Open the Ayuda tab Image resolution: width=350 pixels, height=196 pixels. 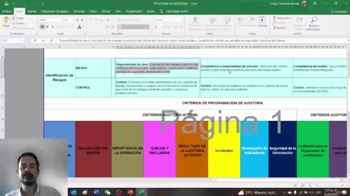tap(151, 11)
